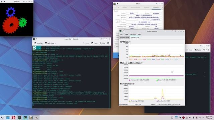Screen dimensions: 214x120
Task: Open network icon in system tray
Action: (x=200, y=118)
